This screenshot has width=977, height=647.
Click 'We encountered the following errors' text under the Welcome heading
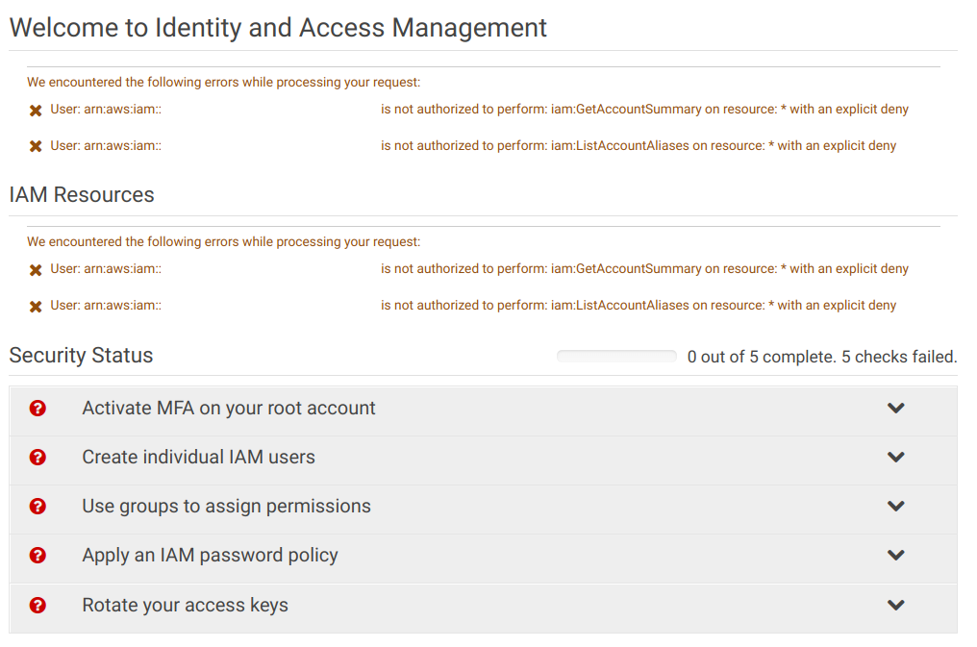pos(224,83)
